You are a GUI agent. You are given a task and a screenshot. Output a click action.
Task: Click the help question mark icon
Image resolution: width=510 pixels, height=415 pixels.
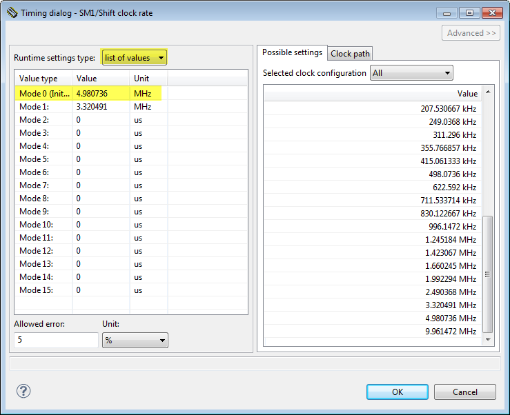(23, 392)
